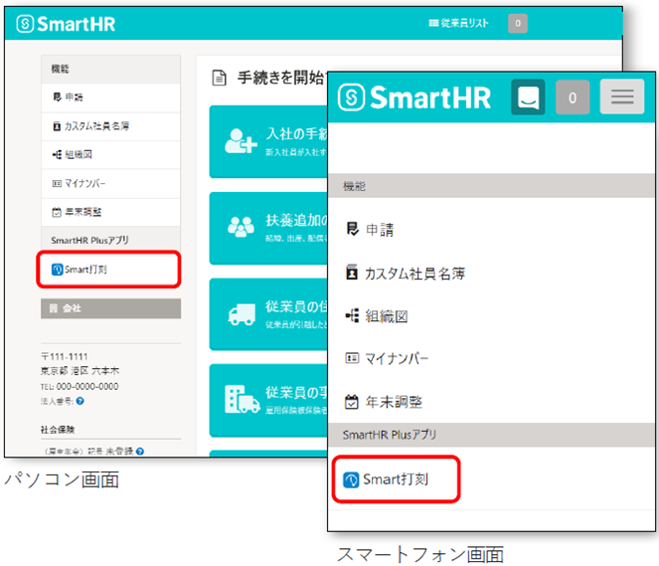Click the help icon beside 記号 未登録

point(140,452)
